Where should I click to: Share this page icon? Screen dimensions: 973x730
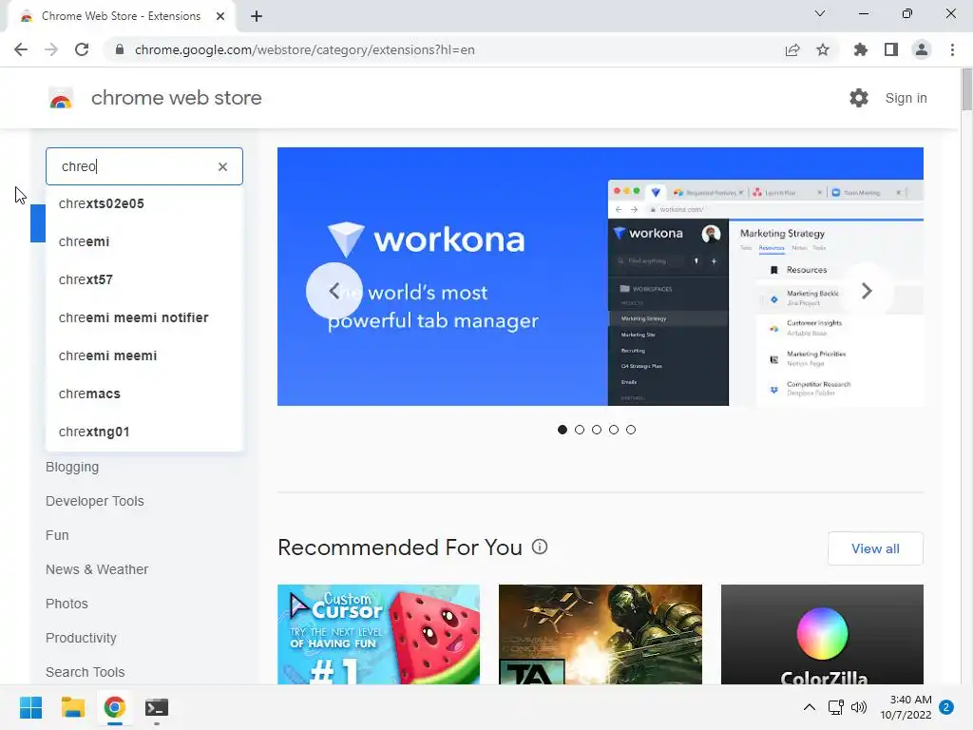pos(792,49)
